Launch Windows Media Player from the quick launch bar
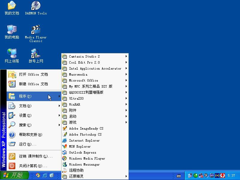240x180 pixels. pos(38,175)
